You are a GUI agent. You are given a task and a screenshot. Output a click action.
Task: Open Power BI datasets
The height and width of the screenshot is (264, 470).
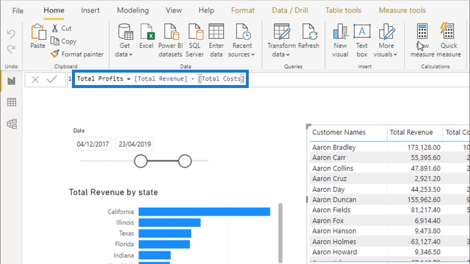click(170, 40)
